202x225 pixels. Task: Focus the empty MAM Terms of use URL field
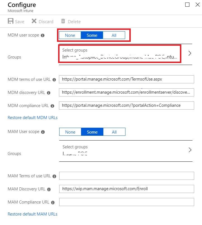pos(127,176)
